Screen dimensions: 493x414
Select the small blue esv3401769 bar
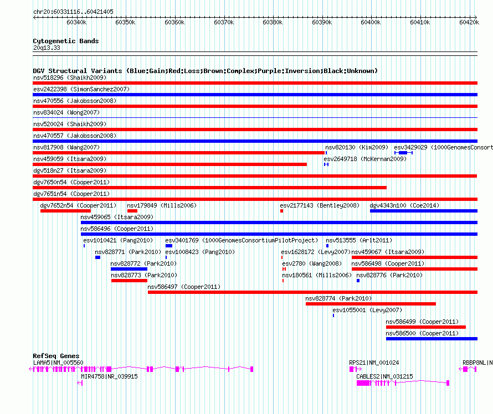pos(169,246)
